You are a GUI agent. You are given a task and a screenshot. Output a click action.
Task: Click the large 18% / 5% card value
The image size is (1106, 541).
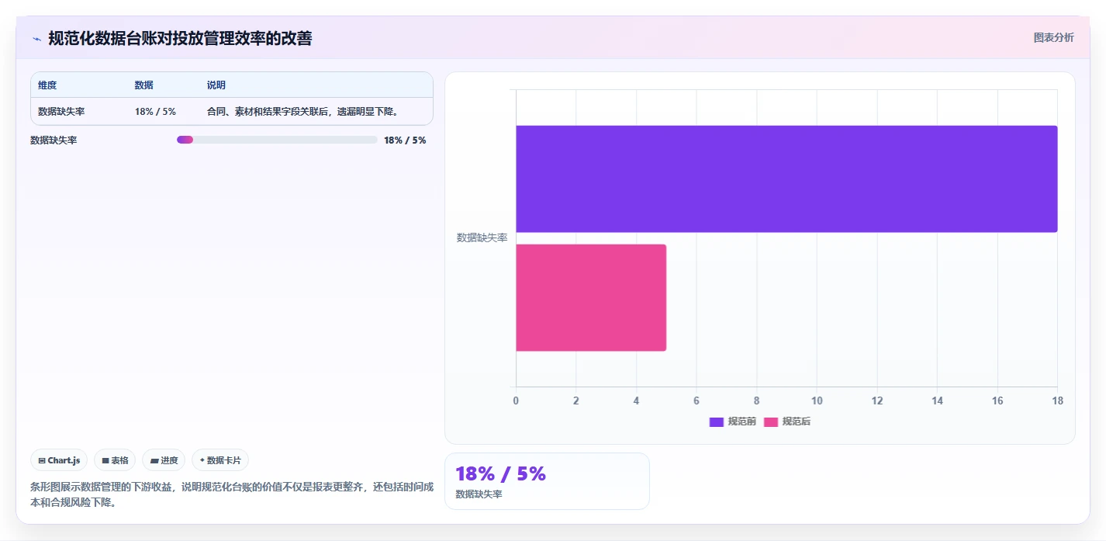(x=500, y=473)
